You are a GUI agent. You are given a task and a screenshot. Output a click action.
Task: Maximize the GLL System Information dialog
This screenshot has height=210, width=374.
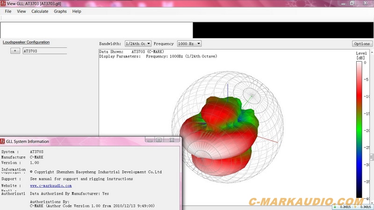159,140
